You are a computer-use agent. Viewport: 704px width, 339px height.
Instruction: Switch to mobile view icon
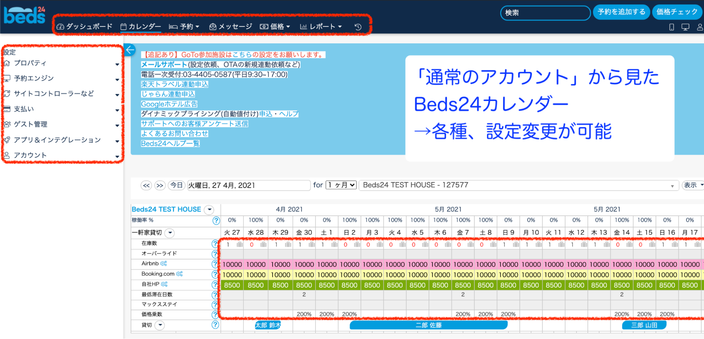tap(671, 27)
